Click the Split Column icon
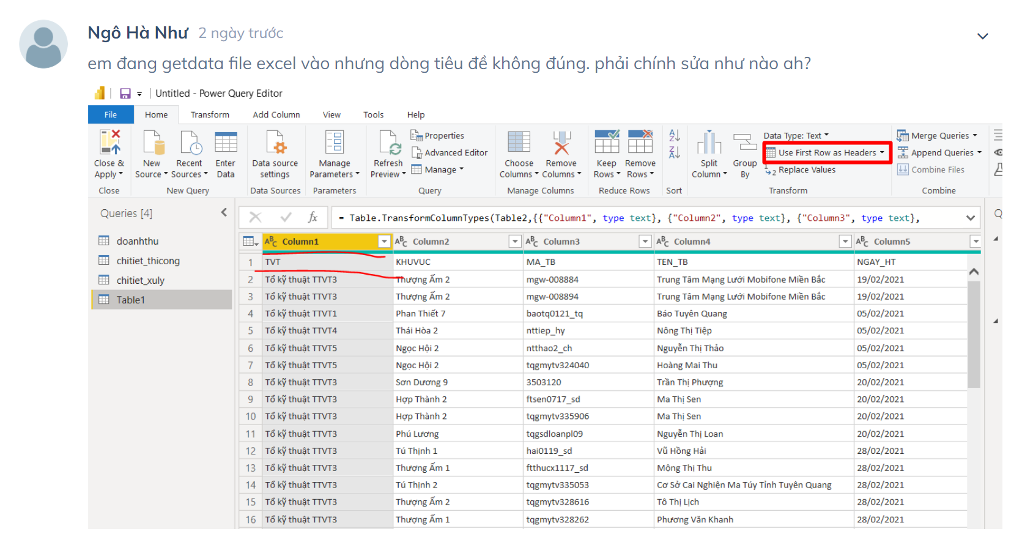Image resolution: width=1022 pixels, height=545 pixels. click(709, 143)
